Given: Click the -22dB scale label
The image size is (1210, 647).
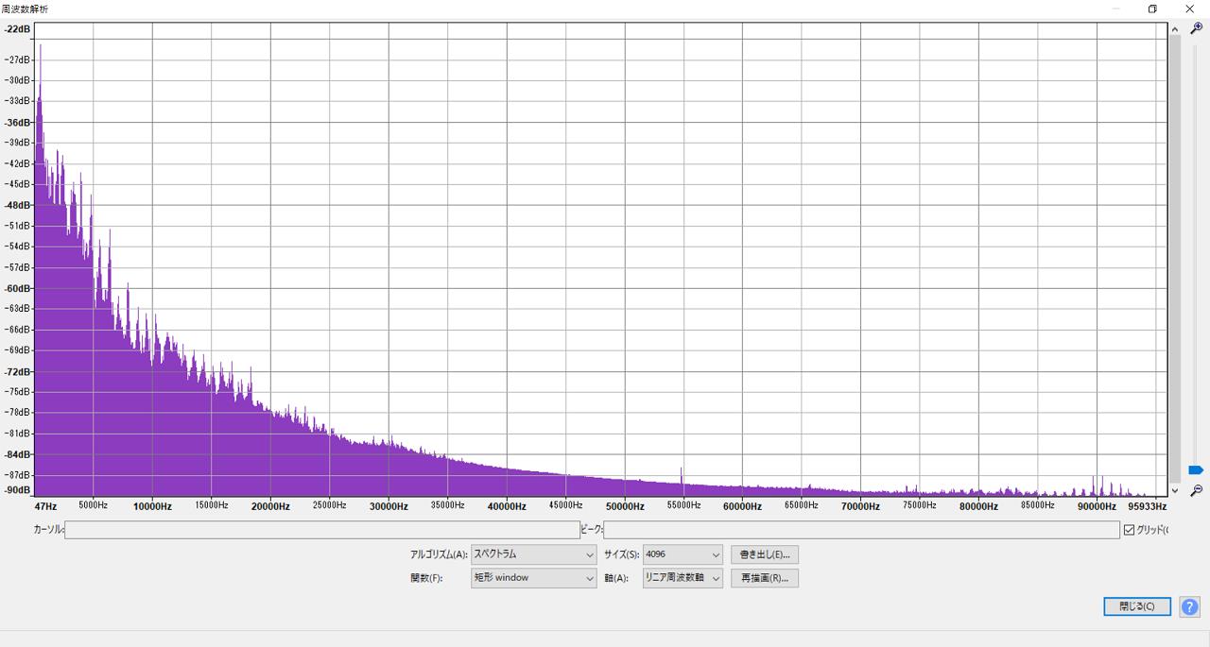Looking at the screenshot, I should coord(17,29).
